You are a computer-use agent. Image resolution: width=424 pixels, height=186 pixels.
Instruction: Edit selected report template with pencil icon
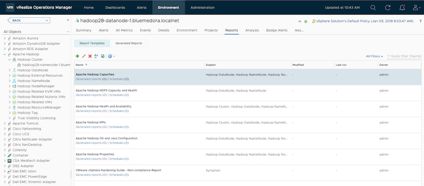point(83,56)
